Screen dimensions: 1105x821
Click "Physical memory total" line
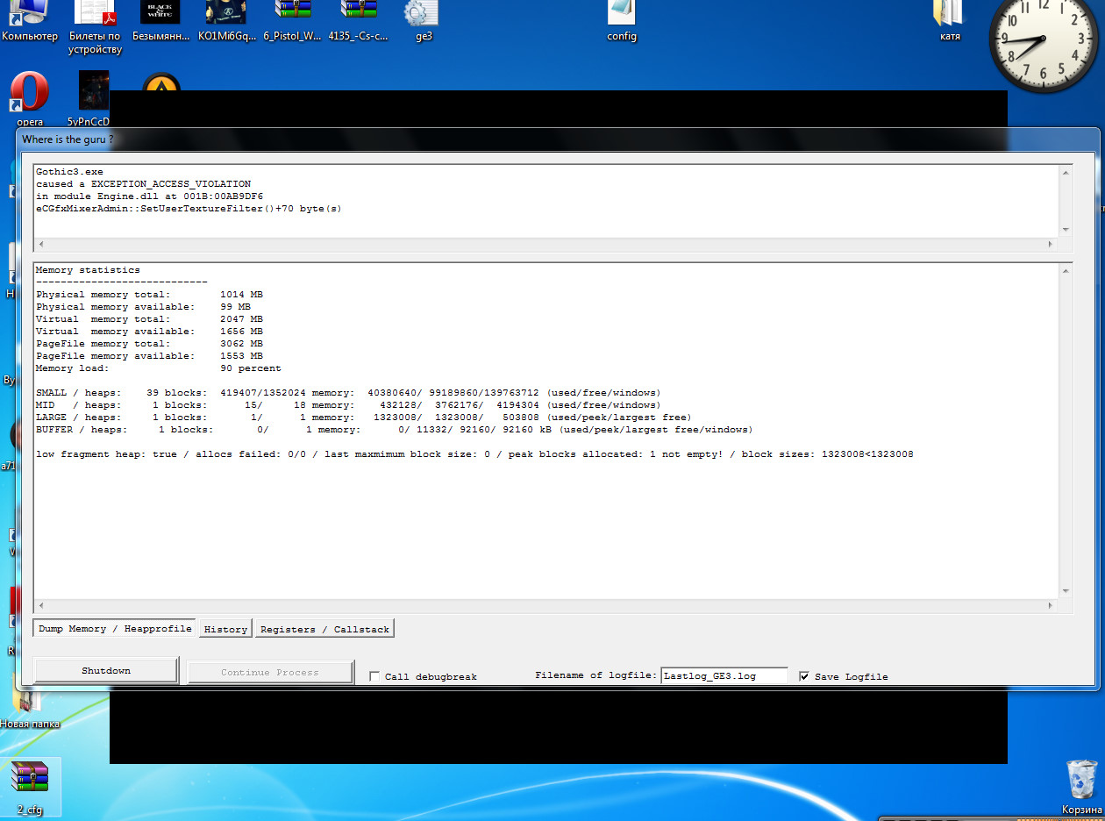(149, 295)
